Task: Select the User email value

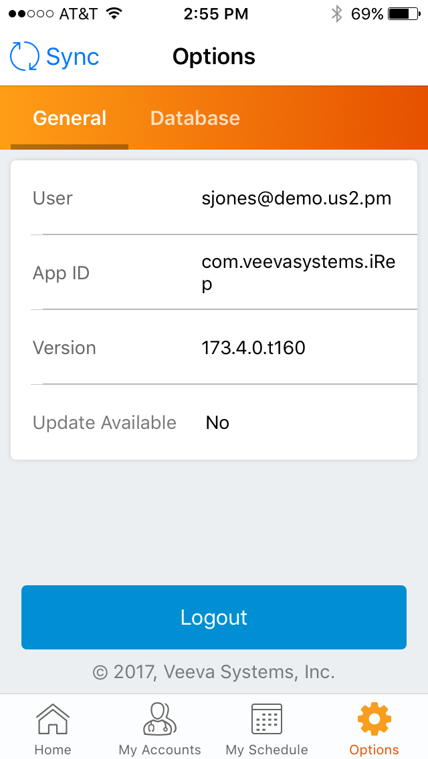Action: 296,198
